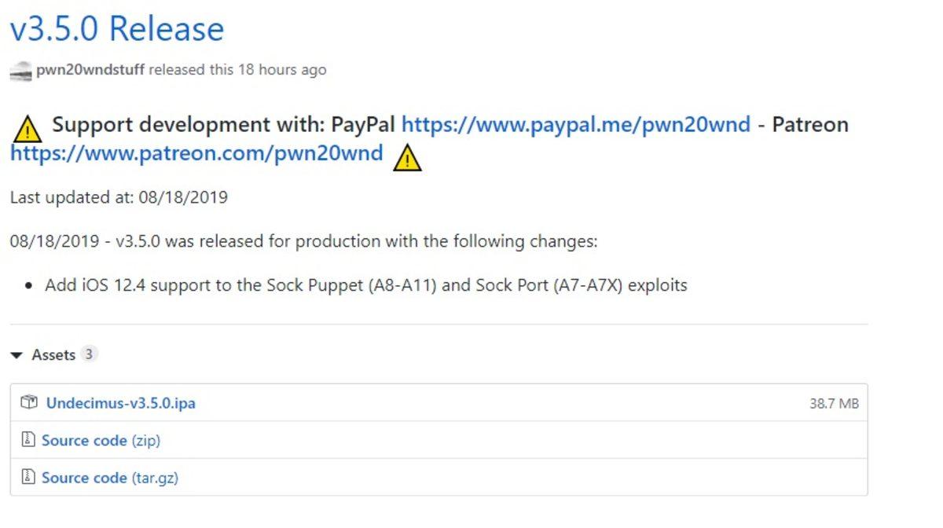Click the pwn20wndstuff avatar image
The height and width of the screenshot is (528, 943).
21,71
